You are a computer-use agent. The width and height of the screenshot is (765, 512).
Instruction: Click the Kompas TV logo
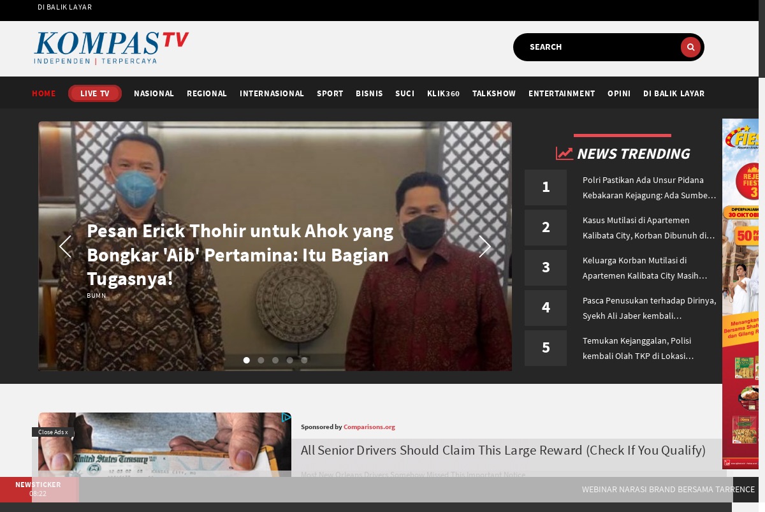tap(112, 48)
